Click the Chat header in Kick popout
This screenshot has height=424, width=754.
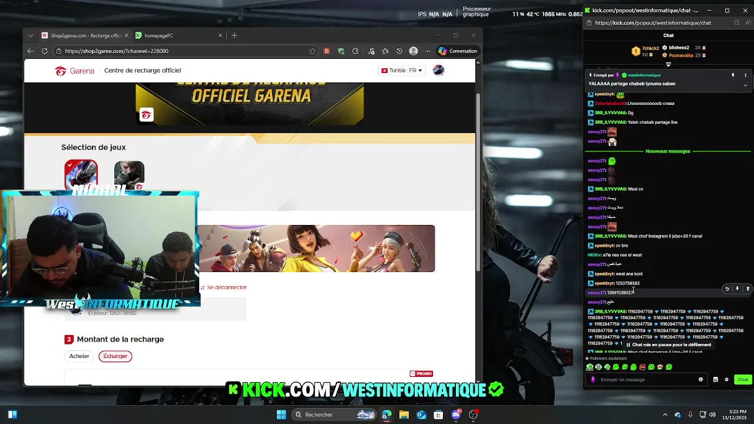pyautogui.click(x=668, y=35)
